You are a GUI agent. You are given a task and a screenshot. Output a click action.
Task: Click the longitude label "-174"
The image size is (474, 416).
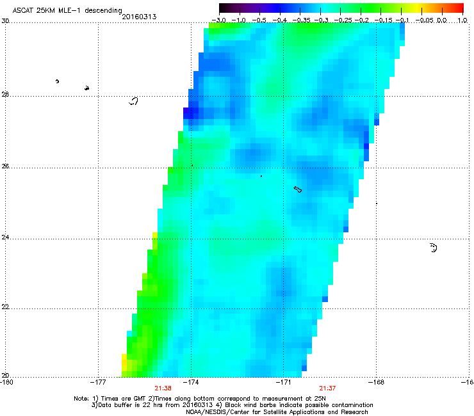[191, 382]
